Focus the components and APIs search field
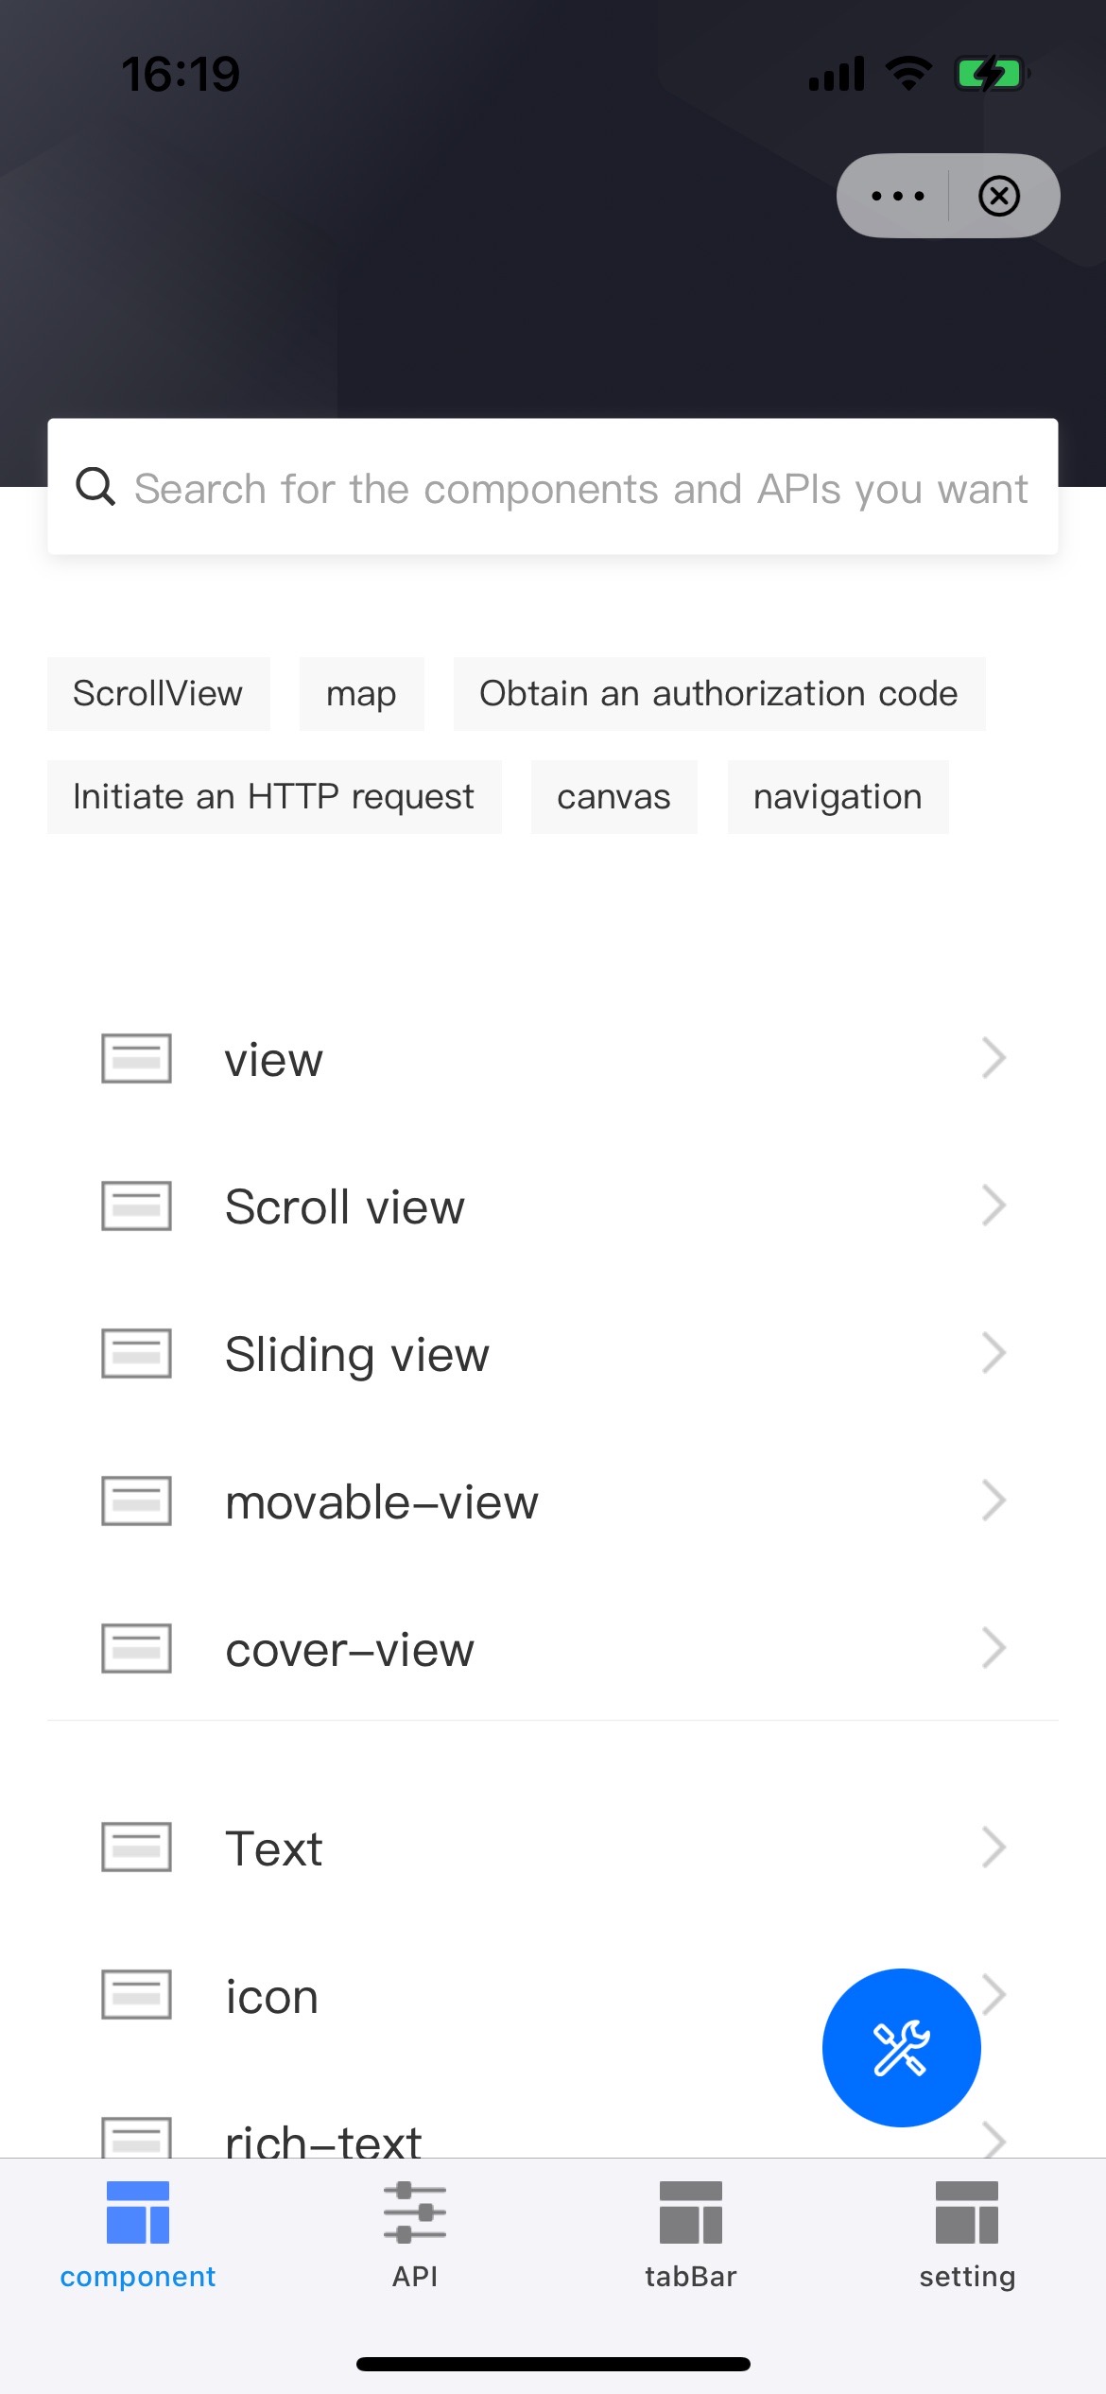Viewport: 1106px width, 2394px height. tap(580, 489)
